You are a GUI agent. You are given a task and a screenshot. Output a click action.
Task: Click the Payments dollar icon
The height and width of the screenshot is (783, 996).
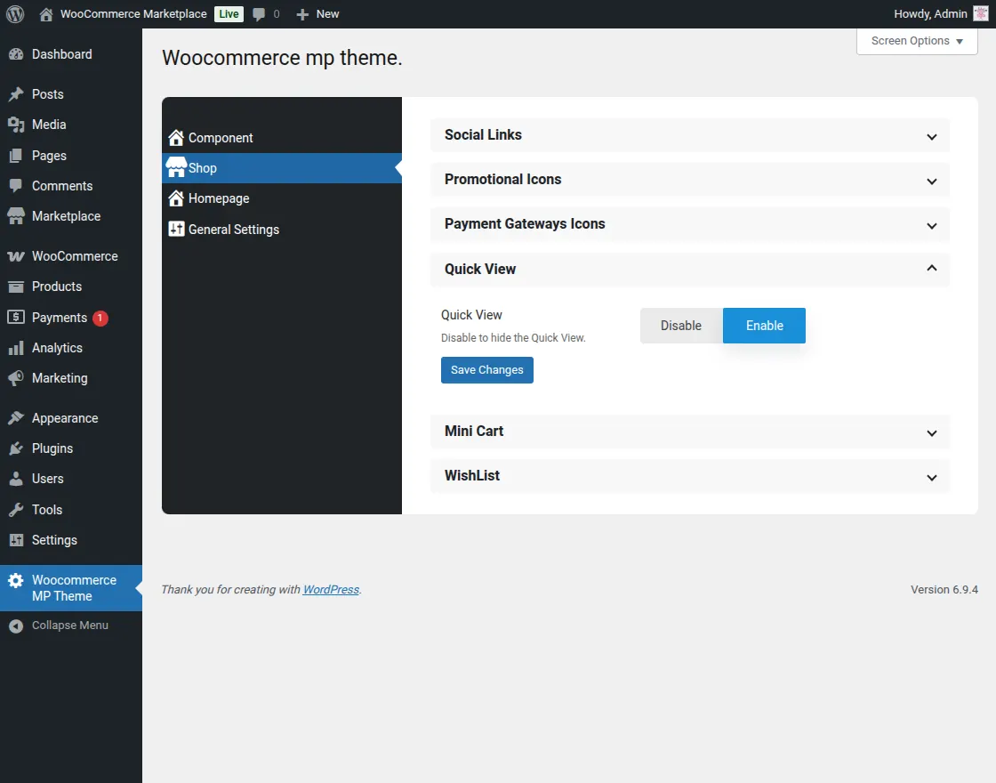(x=16, y=317)
